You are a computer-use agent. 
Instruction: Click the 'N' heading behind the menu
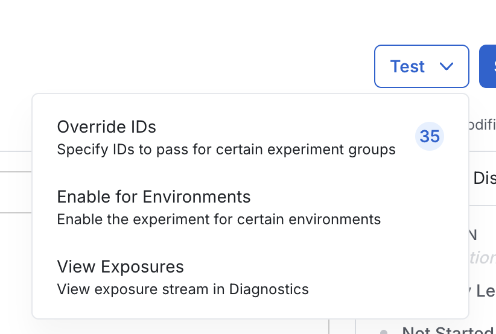[x=473, y=235]
